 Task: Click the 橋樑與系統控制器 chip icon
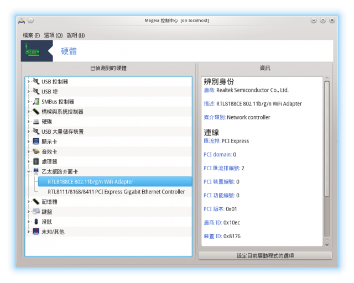click(36, 111)
